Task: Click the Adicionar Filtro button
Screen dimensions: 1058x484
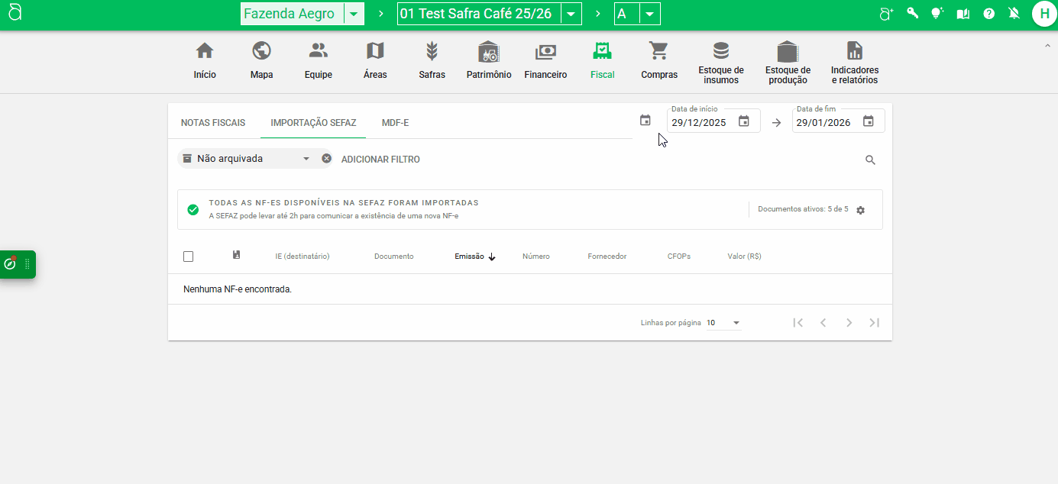Action: click(380, 160)
